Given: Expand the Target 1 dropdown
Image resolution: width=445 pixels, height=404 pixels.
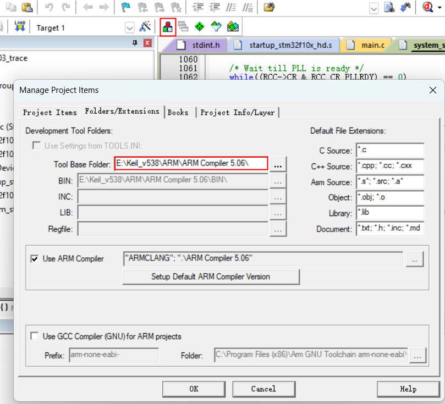Looking at the screenshot, I should click(x=130, y=27).
